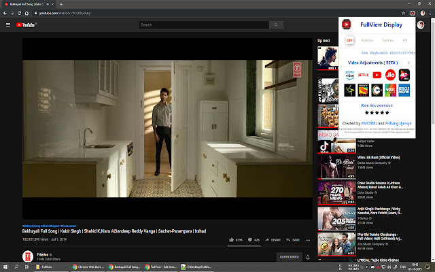This screenshot has height=272, width=435.
Task: Open the Chrome three-dot menu
Action: click(x=430, y=13)
